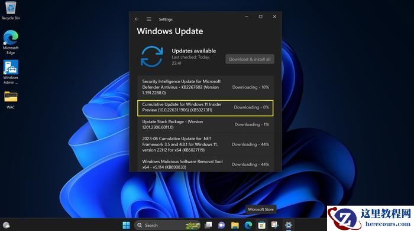This screenshot has height=231, width=414.
Task: Open the Microsoft Edge desktop shortcut
Action: click(x=11, y=42)
